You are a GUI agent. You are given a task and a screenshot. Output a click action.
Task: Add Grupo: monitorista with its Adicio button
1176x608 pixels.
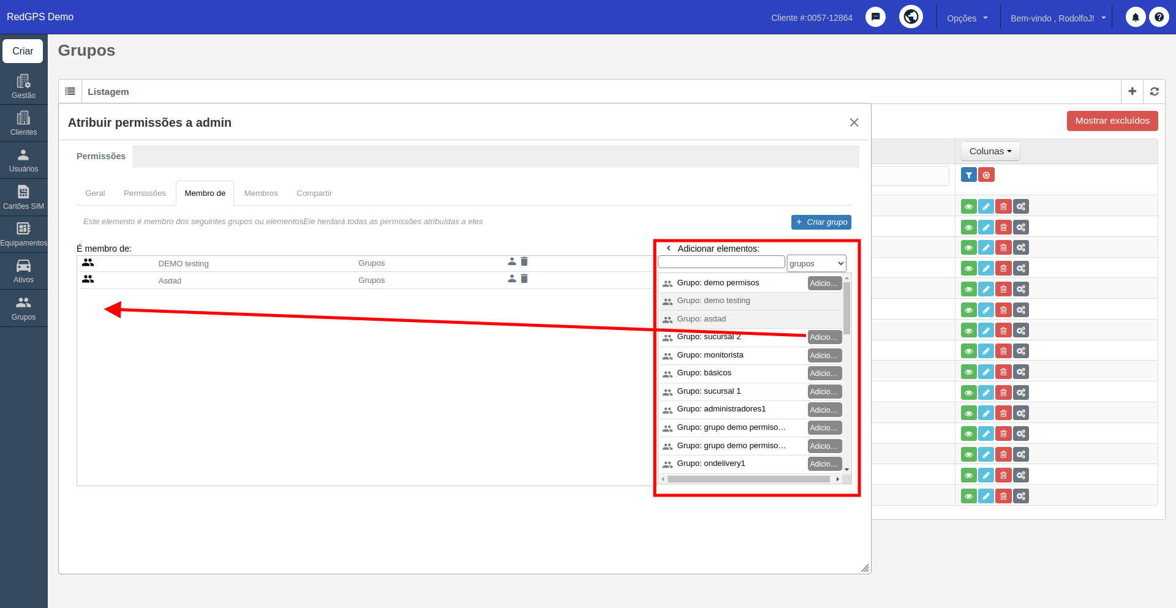pyautogui.click(x=824, y=356)
